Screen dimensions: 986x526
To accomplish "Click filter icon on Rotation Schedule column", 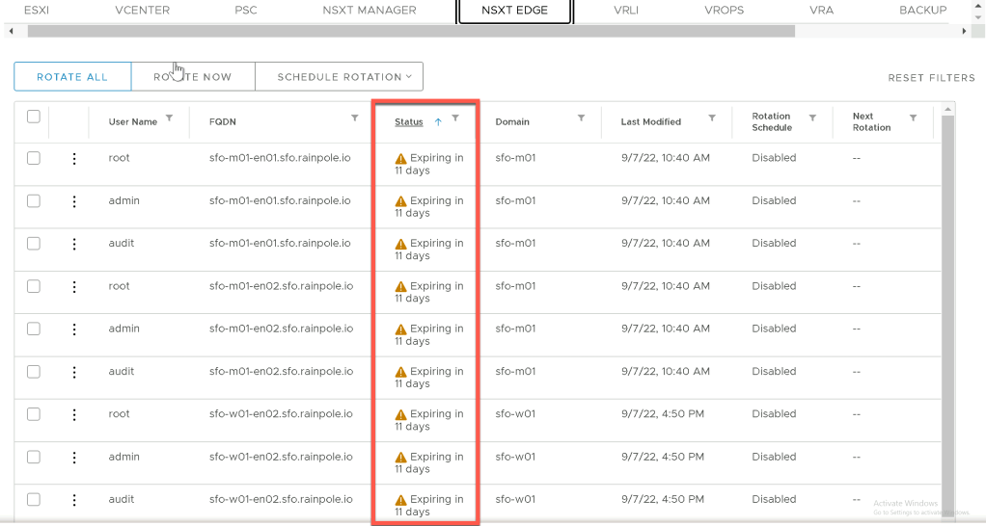I will (x=812, y=118).
